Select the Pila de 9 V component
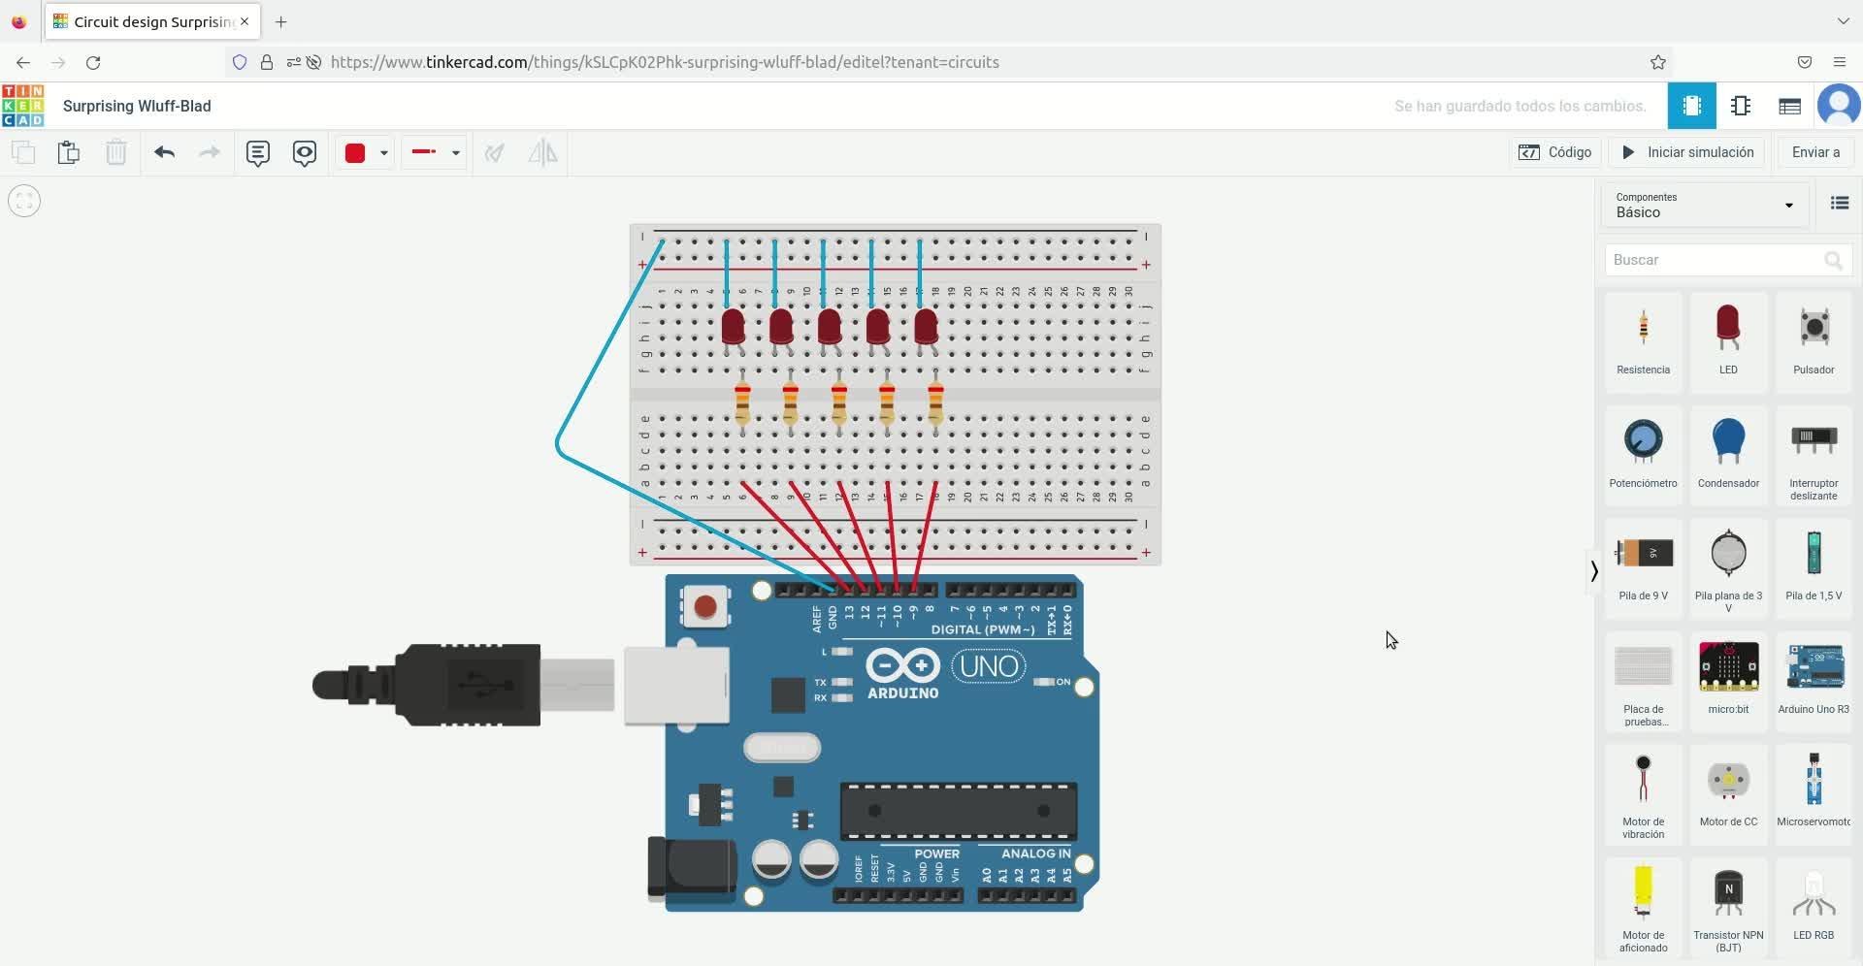1863x966 pixels. pos(1643,566)
